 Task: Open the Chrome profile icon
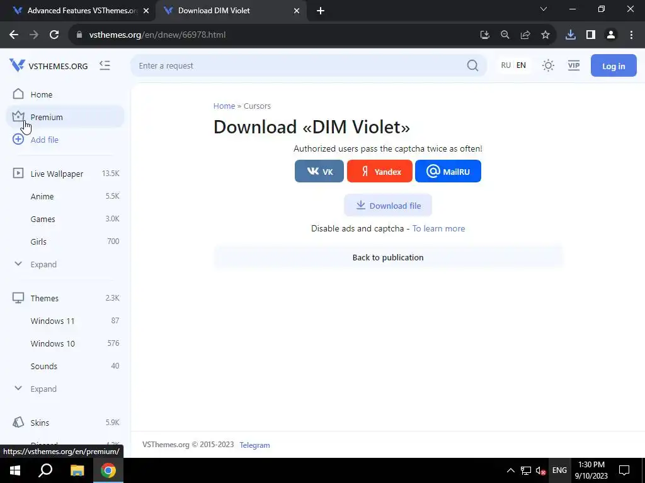(611, 35)
